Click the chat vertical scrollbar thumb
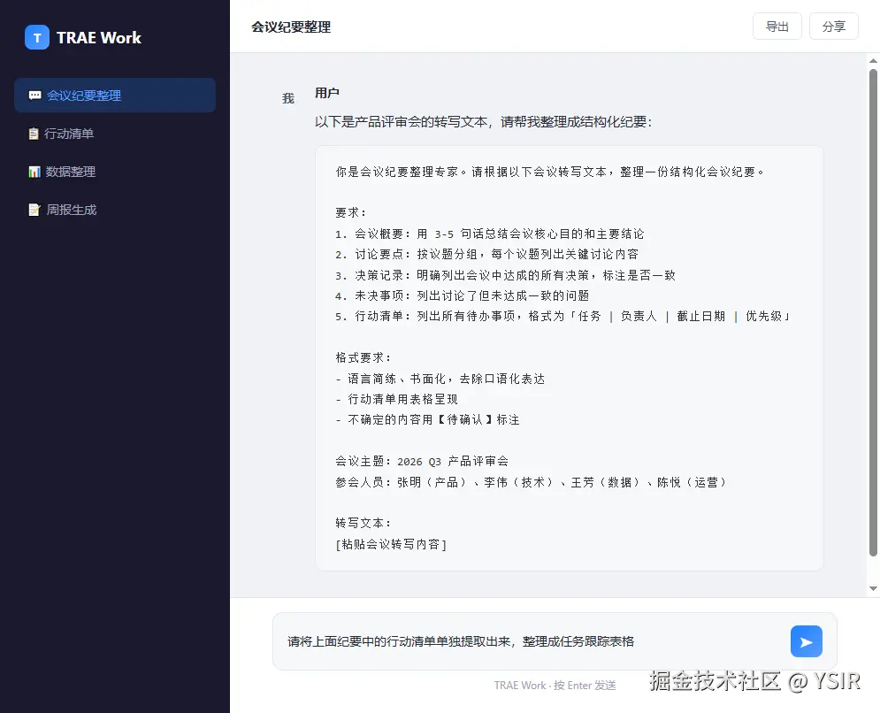Viewport: 880px width, 713px height. coord(873,312)
